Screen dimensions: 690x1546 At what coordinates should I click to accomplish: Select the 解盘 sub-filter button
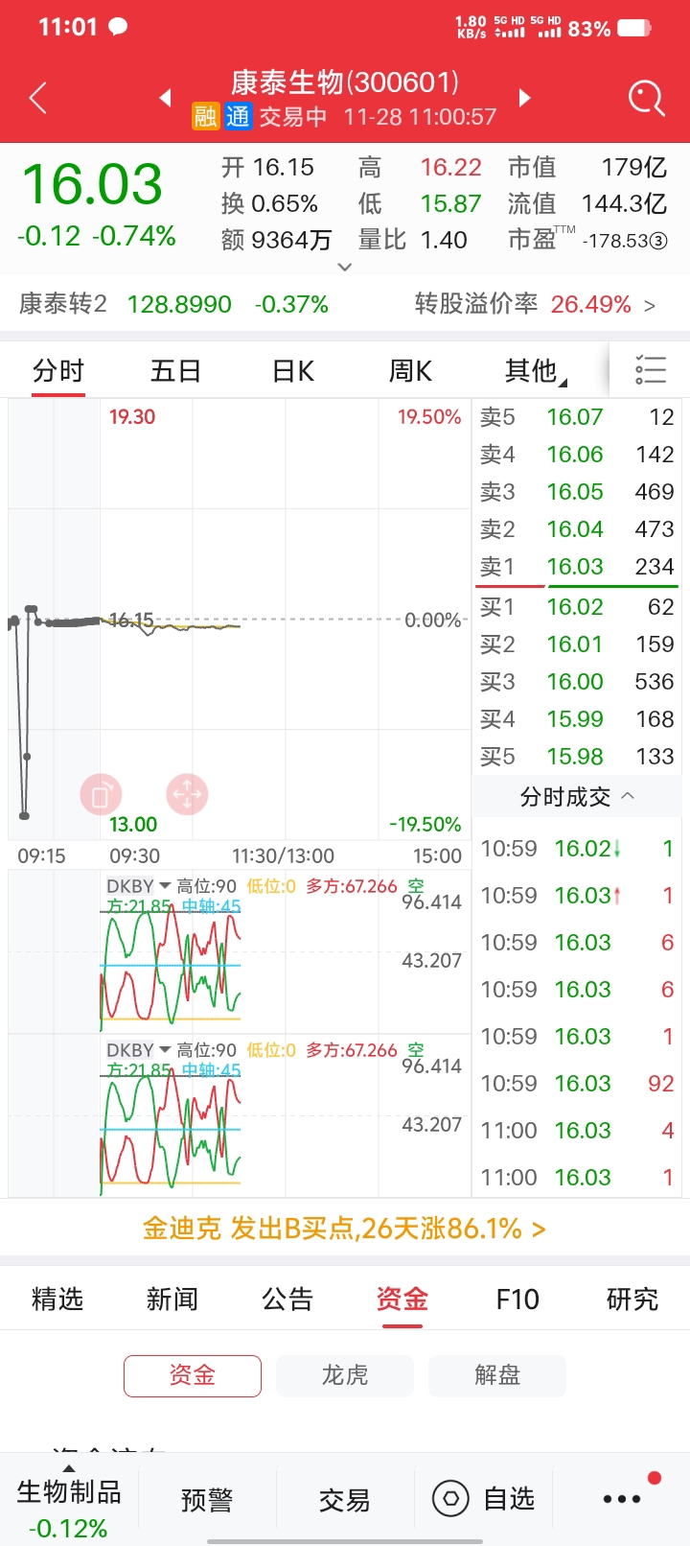click(497, 1375)
